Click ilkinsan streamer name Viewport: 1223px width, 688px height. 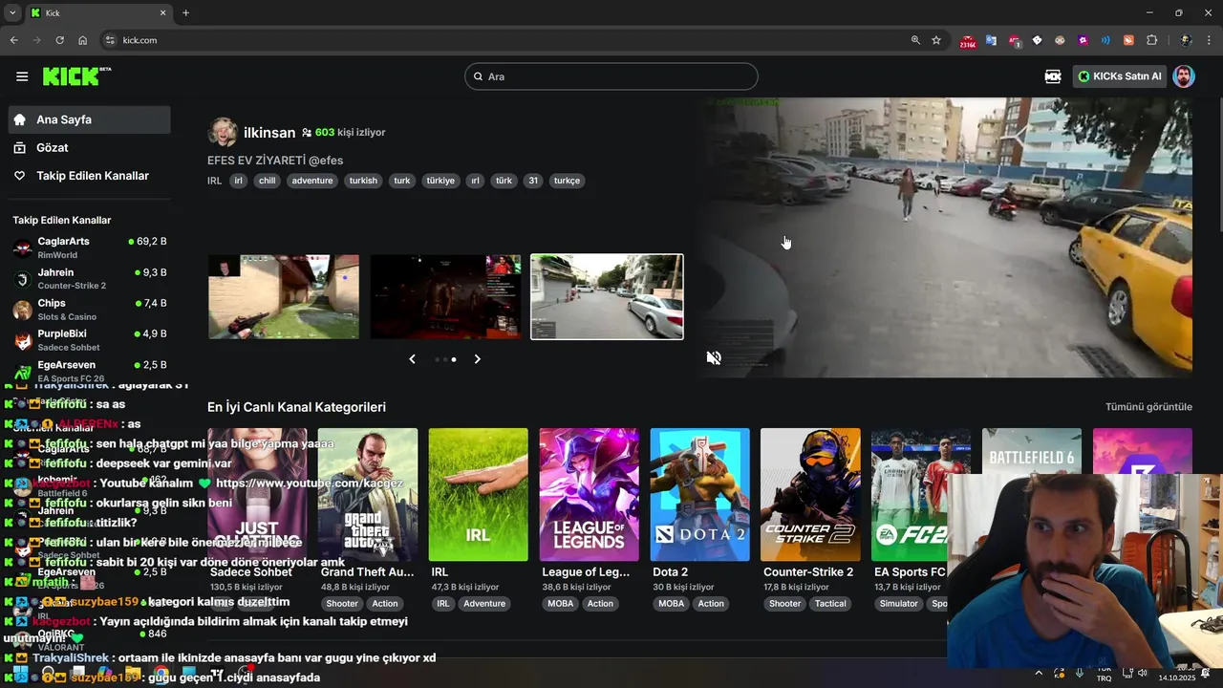269,133
